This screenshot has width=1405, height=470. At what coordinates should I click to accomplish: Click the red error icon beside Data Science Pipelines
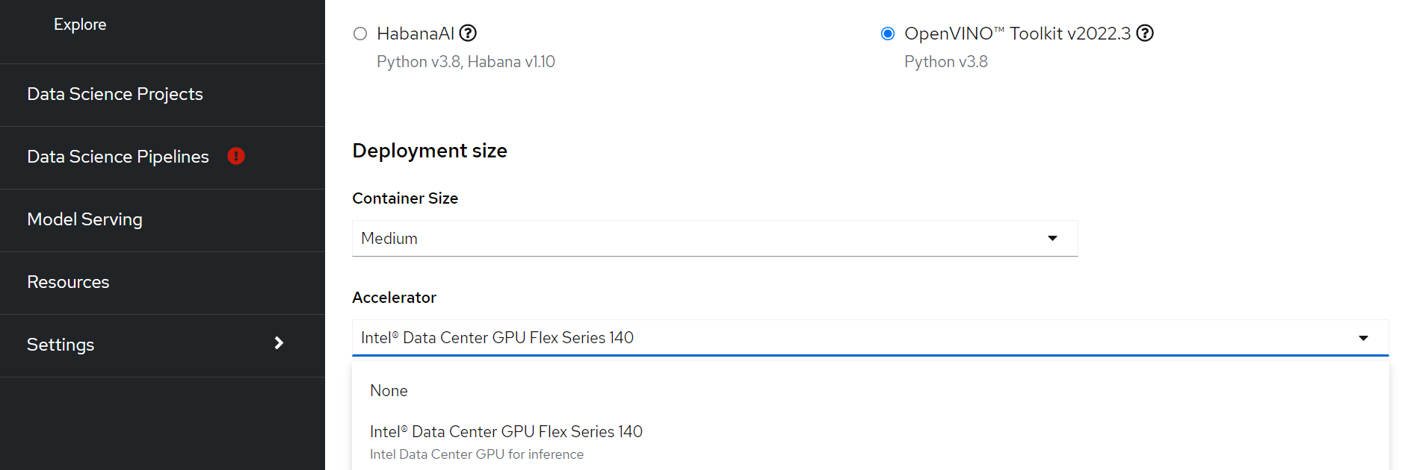click(236, 156)
